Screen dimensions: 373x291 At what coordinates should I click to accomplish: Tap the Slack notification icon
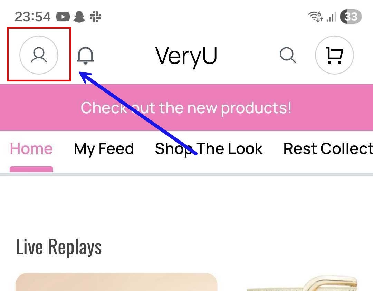pyautogui.click(x=95, y=17)
